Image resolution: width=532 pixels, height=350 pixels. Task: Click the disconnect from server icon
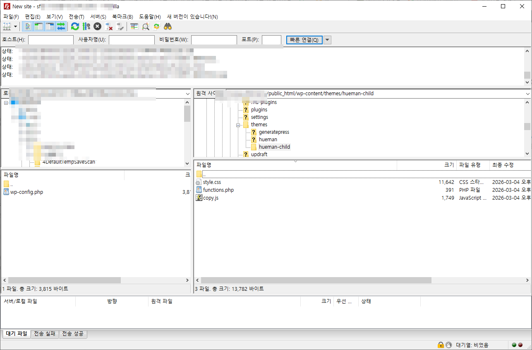[109, 27]
